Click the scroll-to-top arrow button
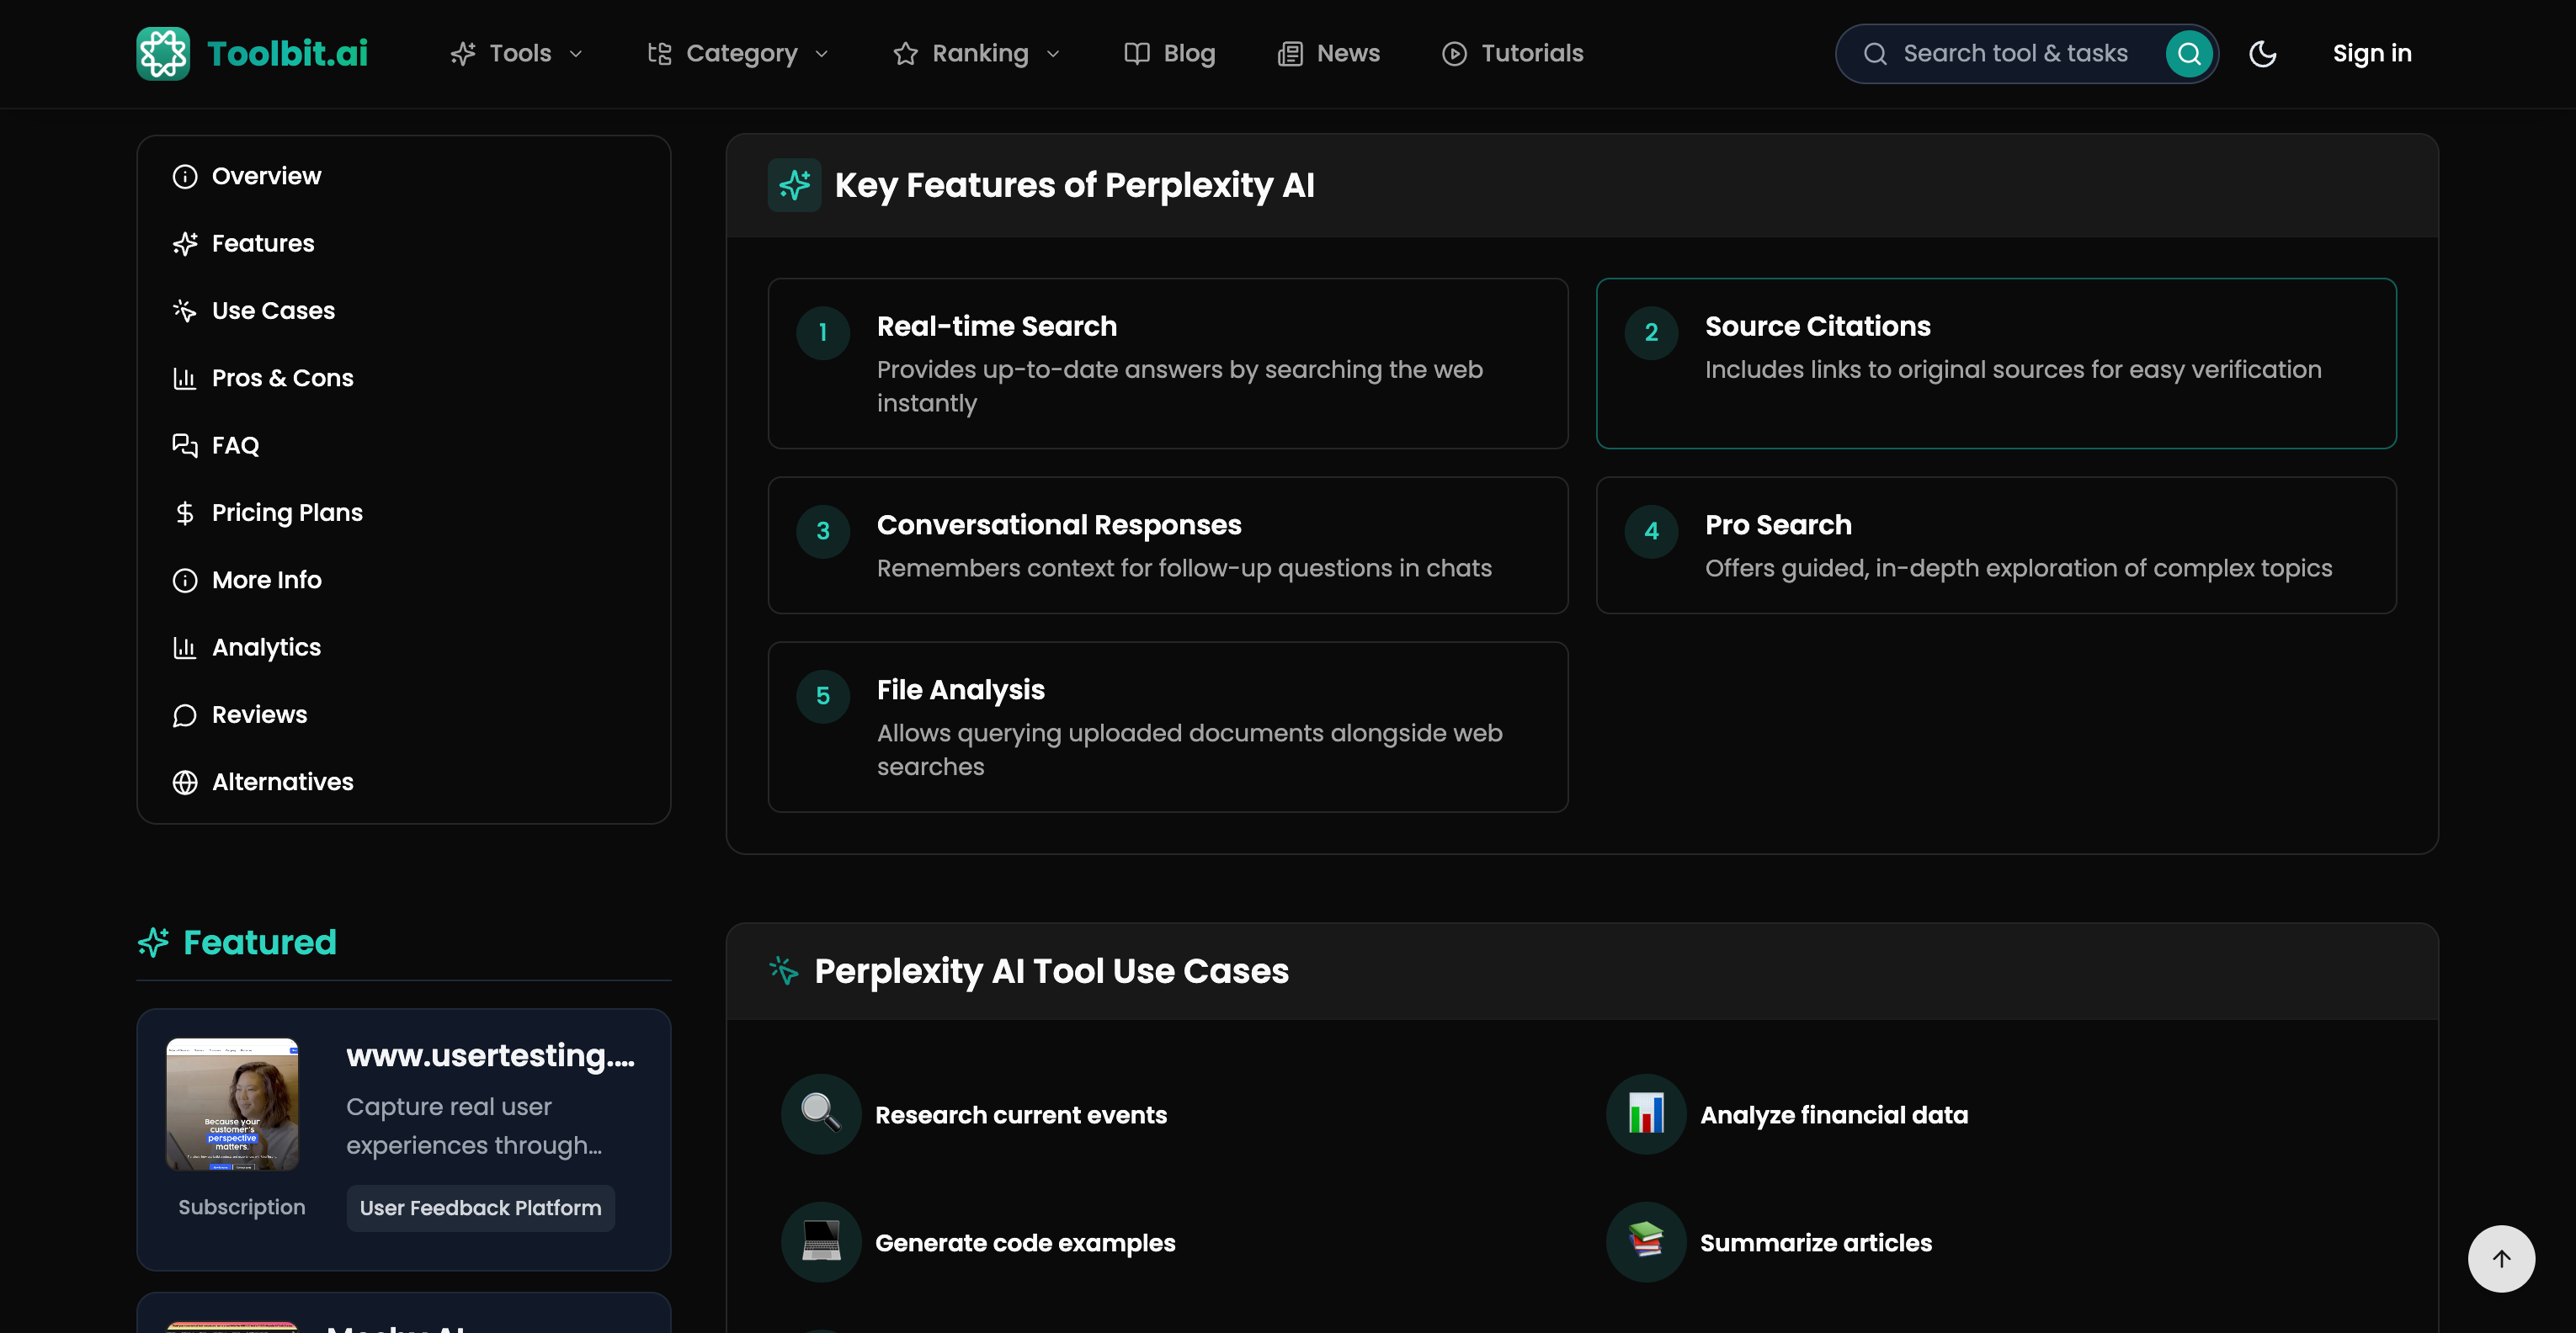Viewport: 2576px width, 1333px height. pos(2500,1258)
